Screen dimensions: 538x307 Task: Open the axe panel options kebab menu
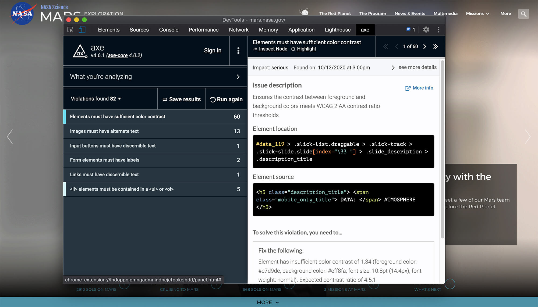(x=238, y=51)
